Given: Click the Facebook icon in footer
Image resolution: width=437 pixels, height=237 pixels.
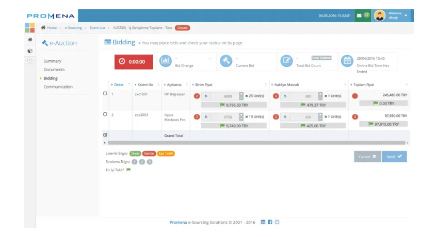Looking at the screenshot, I should [270, 222].
